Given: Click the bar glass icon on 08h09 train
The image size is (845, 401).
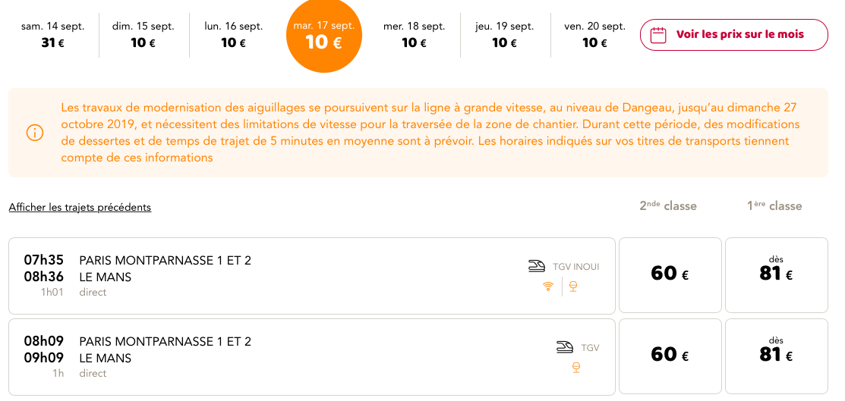Looking at the screenshot, I should 576,368.
